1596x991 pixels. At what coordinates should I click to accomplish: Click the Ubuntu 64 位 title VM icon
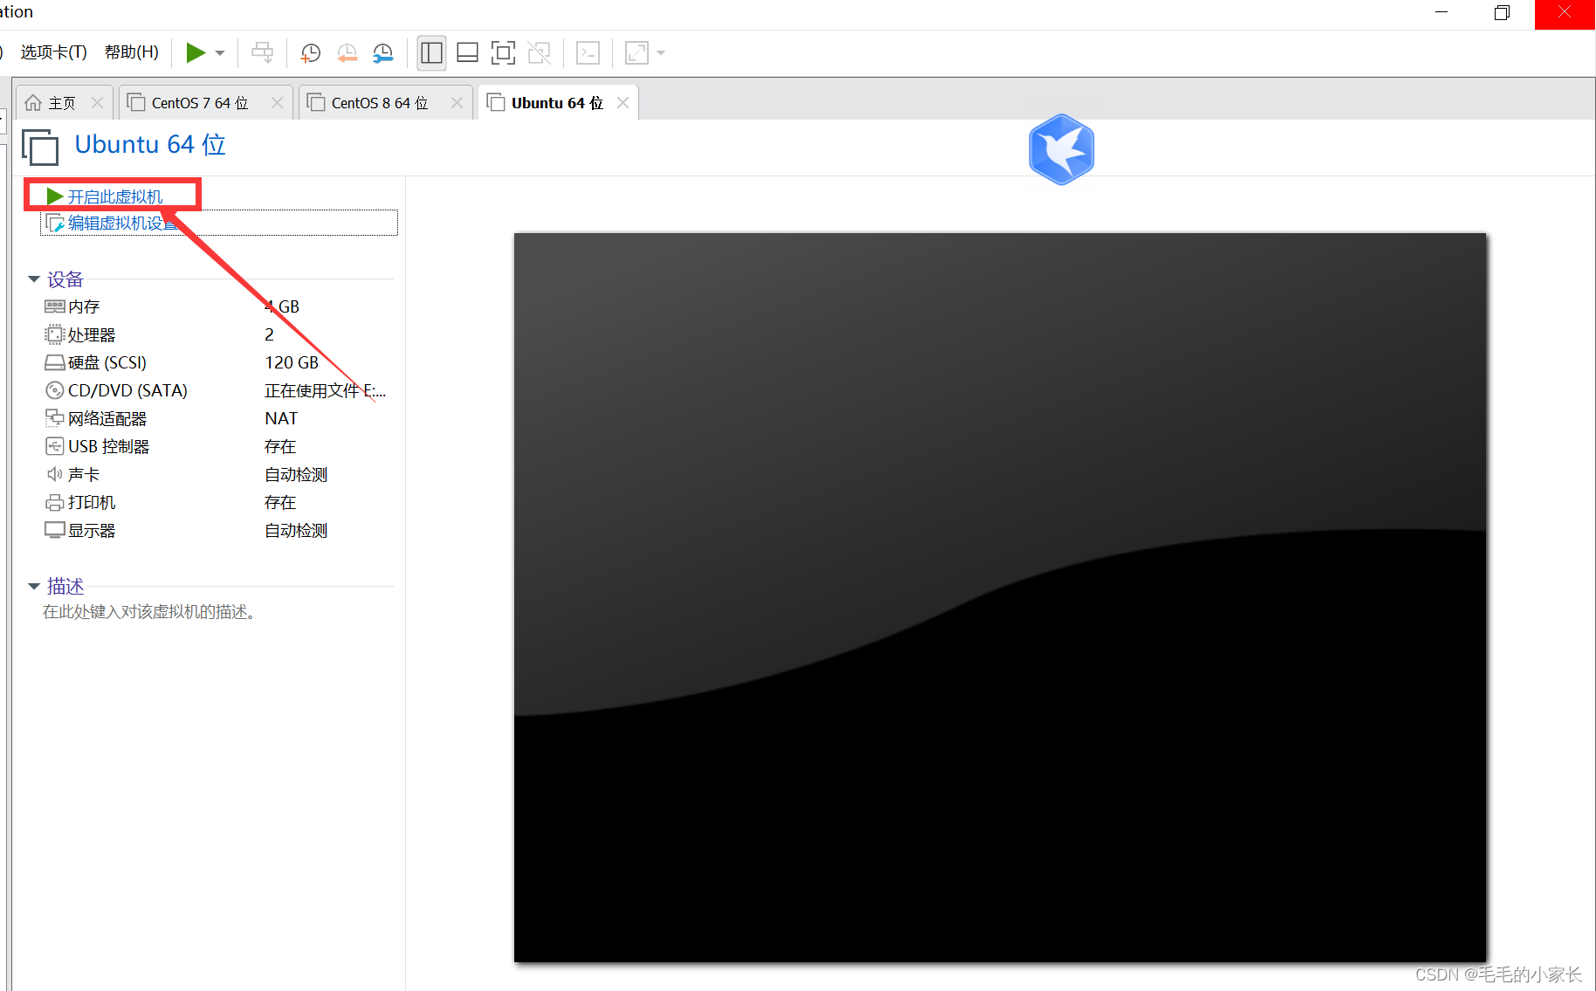[x=40, y=146]
